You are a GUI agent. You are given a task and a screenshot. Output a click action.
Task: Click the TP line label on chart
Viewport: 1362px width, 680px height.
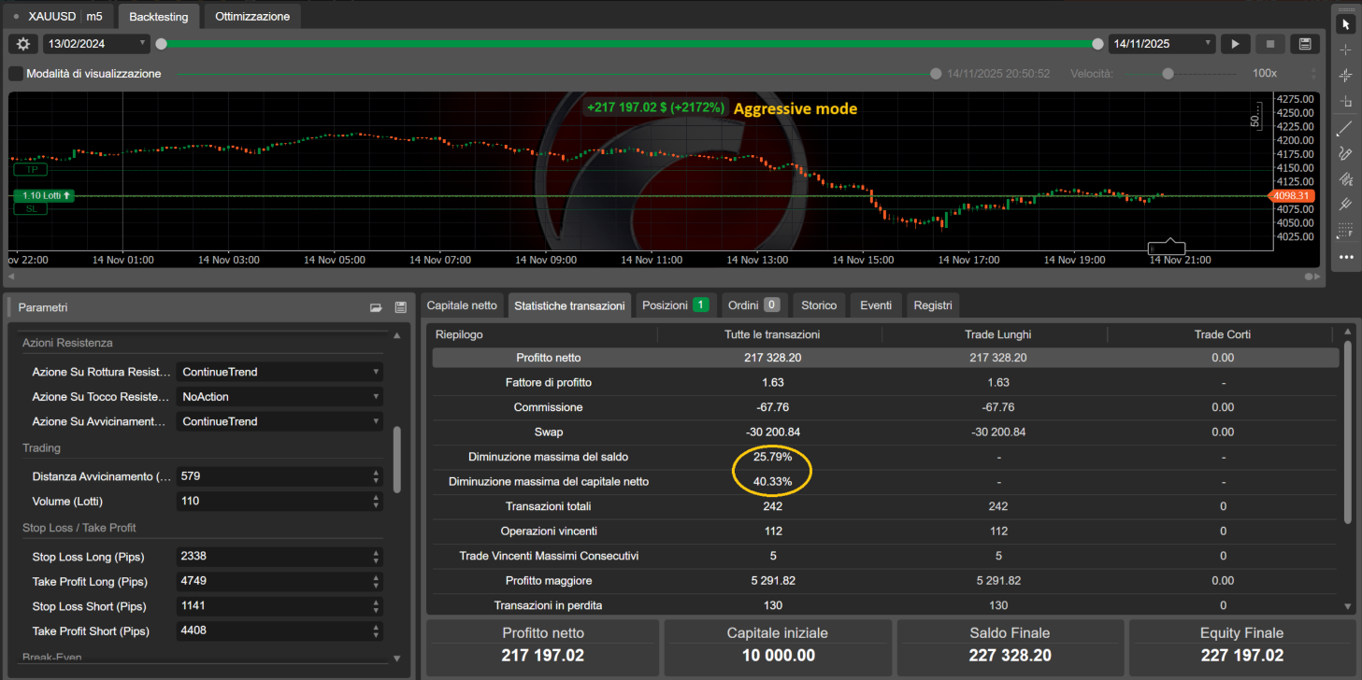point(32,170)
